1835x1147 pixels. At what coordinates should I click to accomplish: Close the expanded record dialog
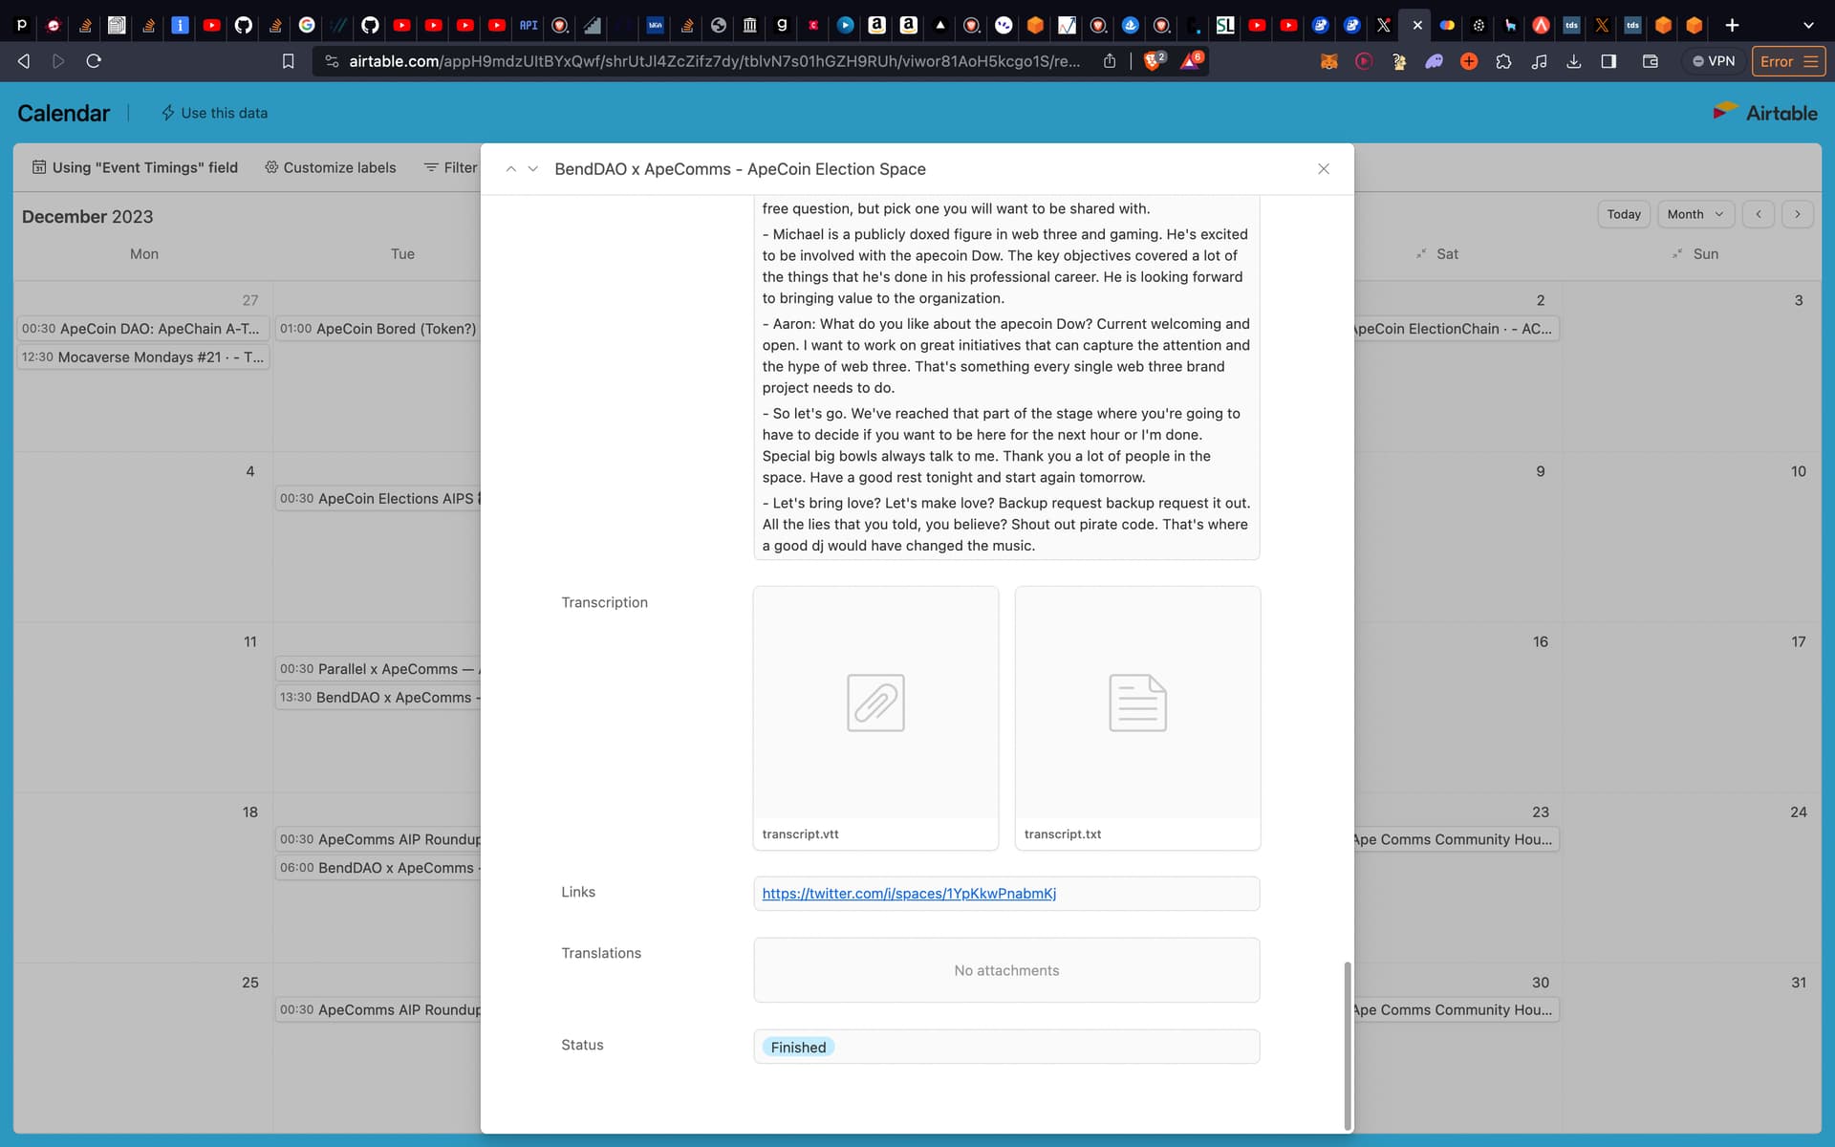click(1324, 169)
